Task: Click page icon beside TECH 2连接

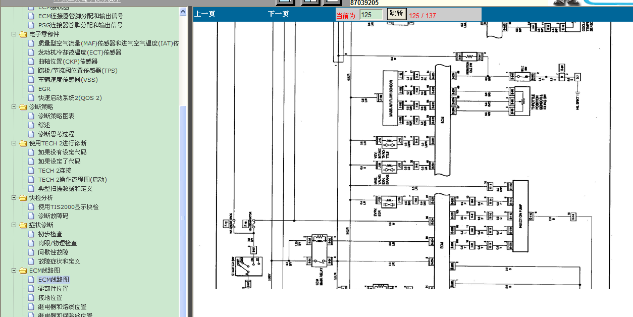Action: coord(31,171)
